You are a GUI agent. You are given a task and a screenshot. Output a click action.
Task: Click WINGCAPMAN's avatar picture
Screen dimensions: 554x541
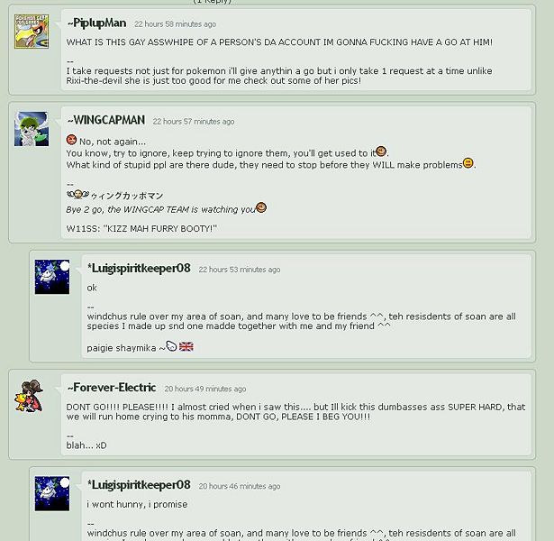coord(32,129)
